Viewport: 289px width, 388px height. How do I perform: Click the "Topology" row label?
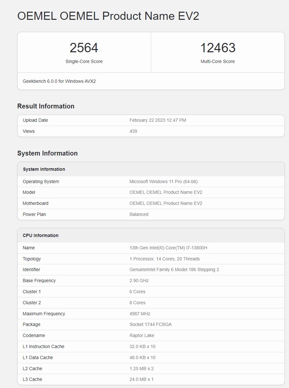click(32, 259)
